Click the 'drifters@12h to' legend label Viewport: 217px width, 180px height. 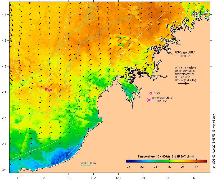point(162,98)
